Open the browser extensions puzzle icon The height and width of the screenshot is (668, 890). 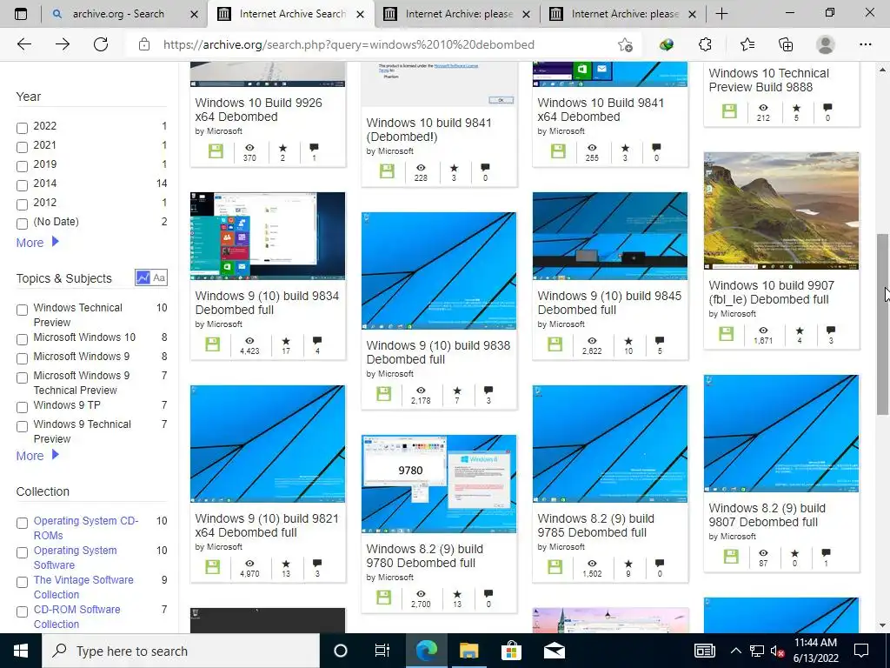705,44
